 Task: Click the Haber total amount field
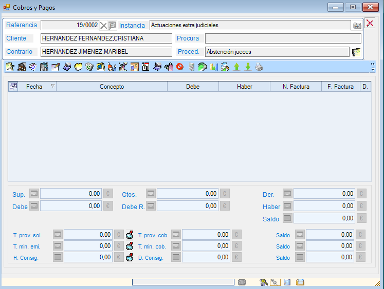(324, 206)
